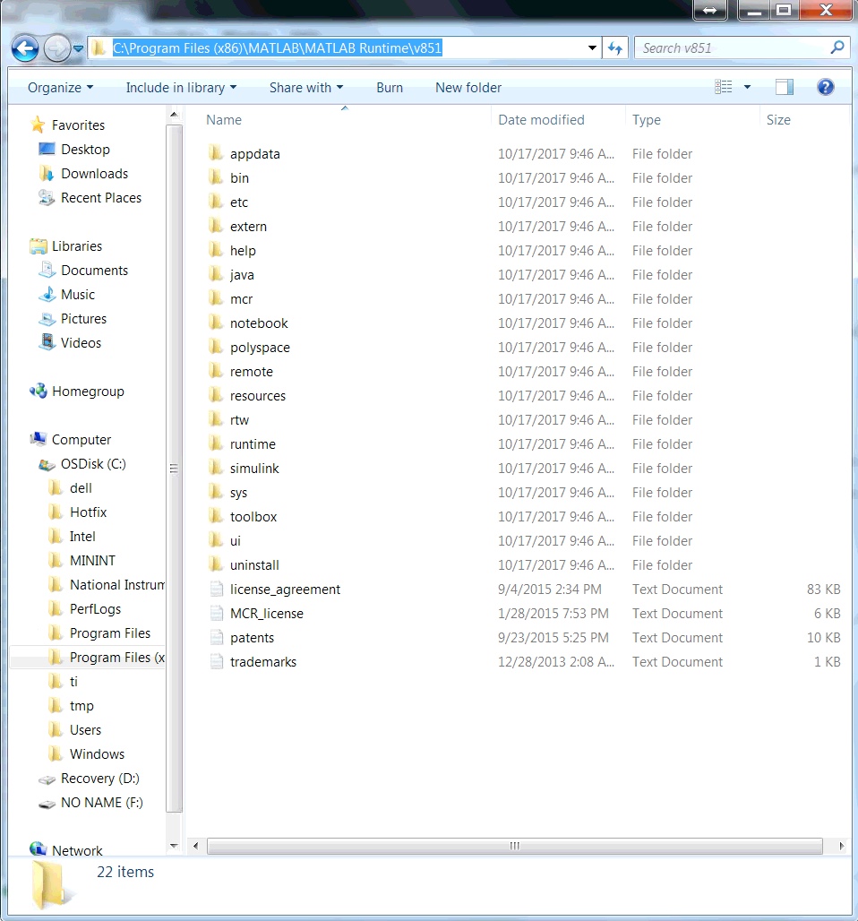Click the horizontal scrollbar right arrow
Screen dimensions: 858x921
[x=842, y=846]
